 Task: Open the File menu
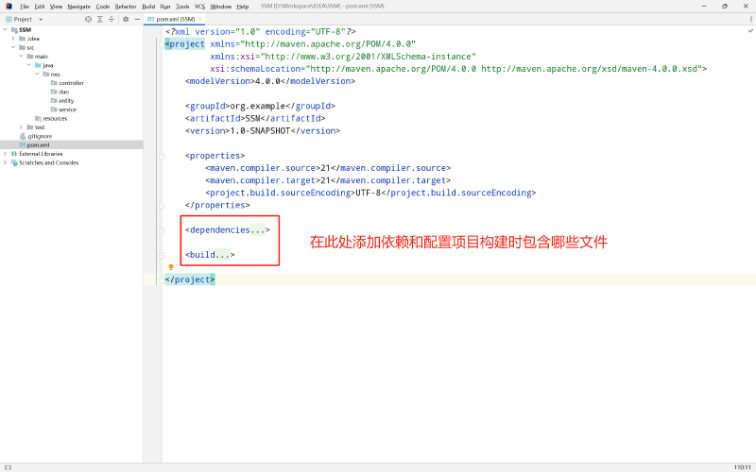coord(25,7)
